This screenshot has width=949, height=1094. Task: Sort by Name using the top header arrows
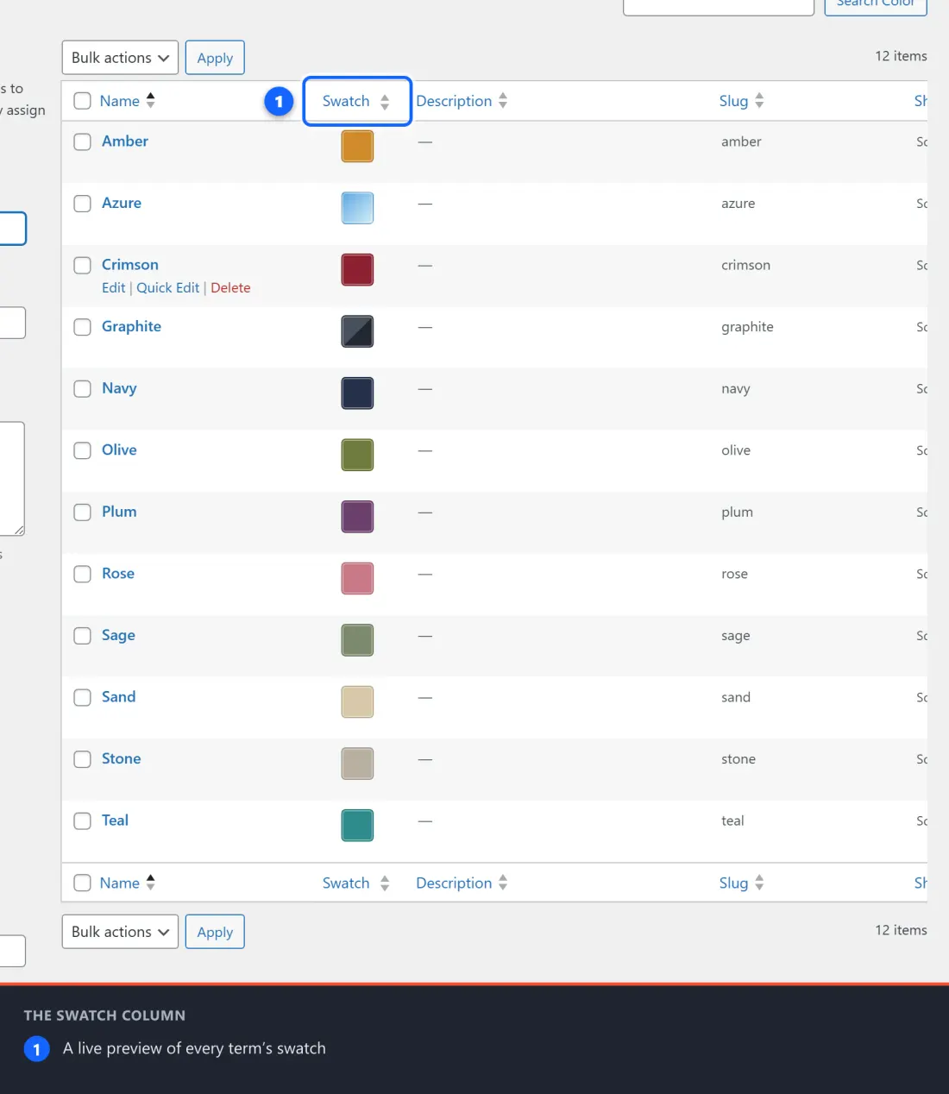coord(150,101)
